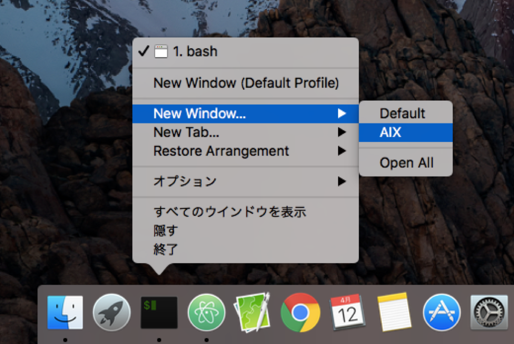Click the Terminal icon in the Dock
The height and width of the screenshot is (344, 514).
158,312
